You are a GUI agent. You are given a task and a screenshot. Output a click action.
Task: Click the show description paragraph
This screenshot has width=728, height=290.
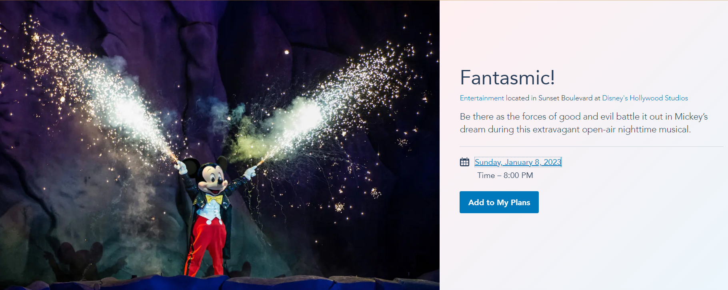click(584, 123)
